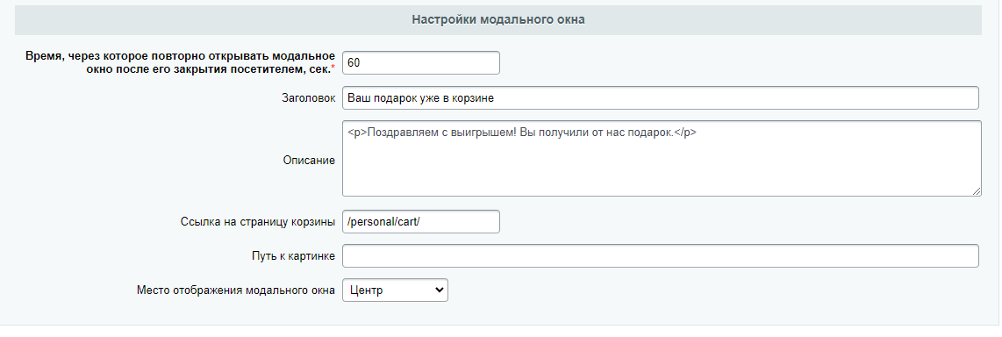This screenshot has width=1002, height=337.
Task: Click the Описание textarea resize handle
Action: pos(977,191)
